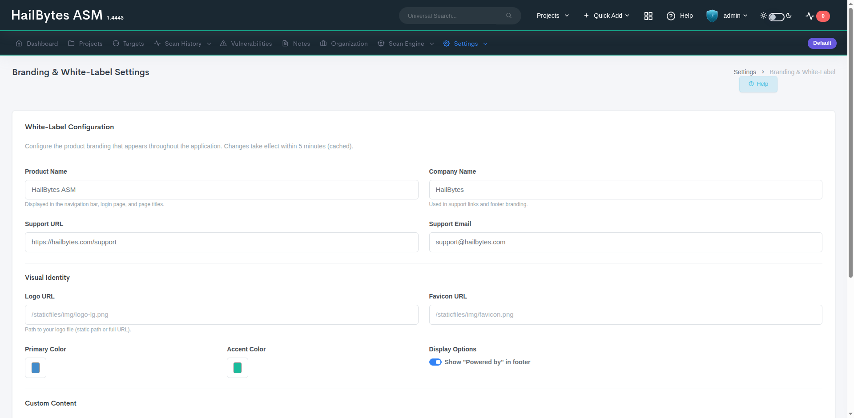Click the help question-mark circle icon

671,16
